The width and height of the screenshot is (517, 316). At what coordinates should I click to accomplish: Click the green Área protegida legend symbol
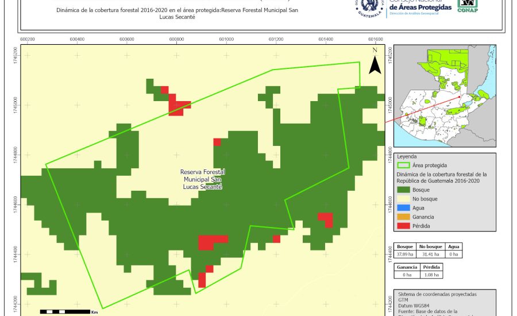pyautogui.click(x=404, y=165)
